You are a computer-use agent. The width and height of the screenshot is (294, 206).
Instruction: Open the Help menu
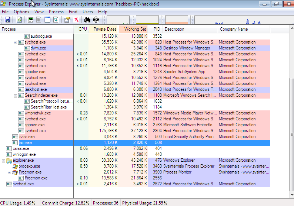[x=103, y=12]
